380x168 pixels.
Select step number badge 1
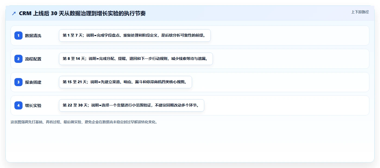[18, 35]
